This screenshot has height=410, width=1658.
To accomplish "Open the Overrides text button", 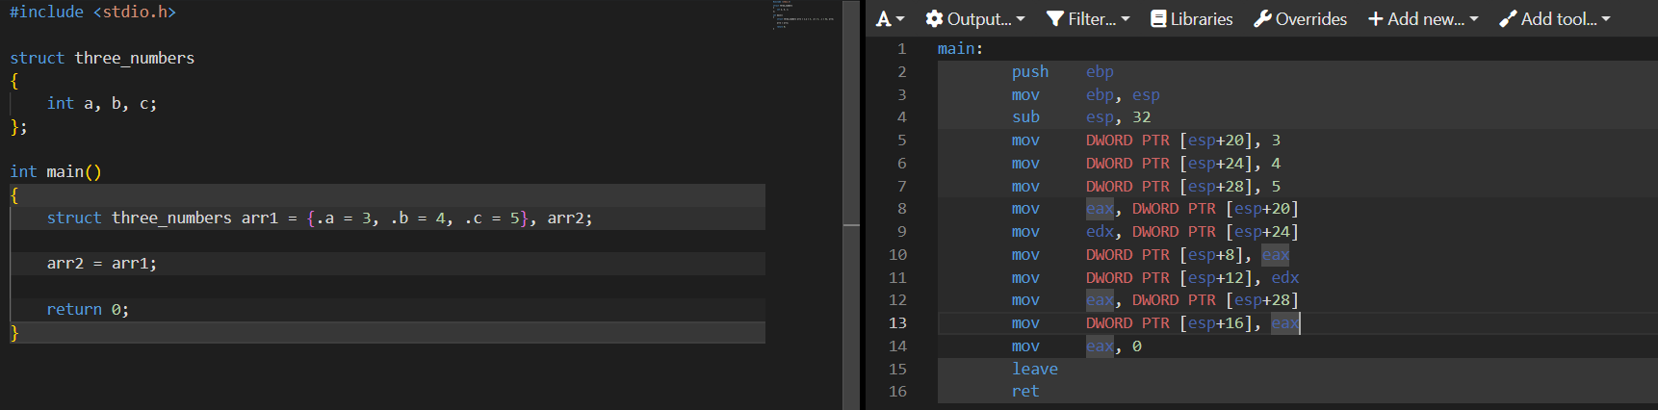I will [1310, 19].
